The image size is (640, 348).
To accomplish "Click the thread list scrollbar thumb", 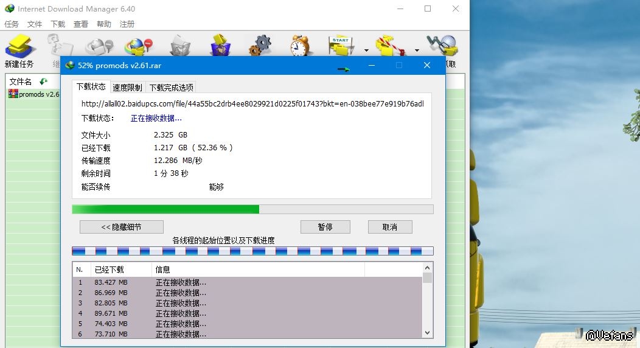I will (x=427, y=278).
